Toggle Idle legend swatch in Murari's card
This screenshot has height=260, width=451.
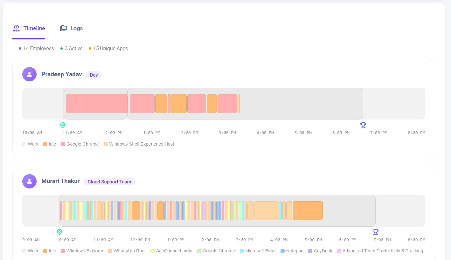[45, 251]
